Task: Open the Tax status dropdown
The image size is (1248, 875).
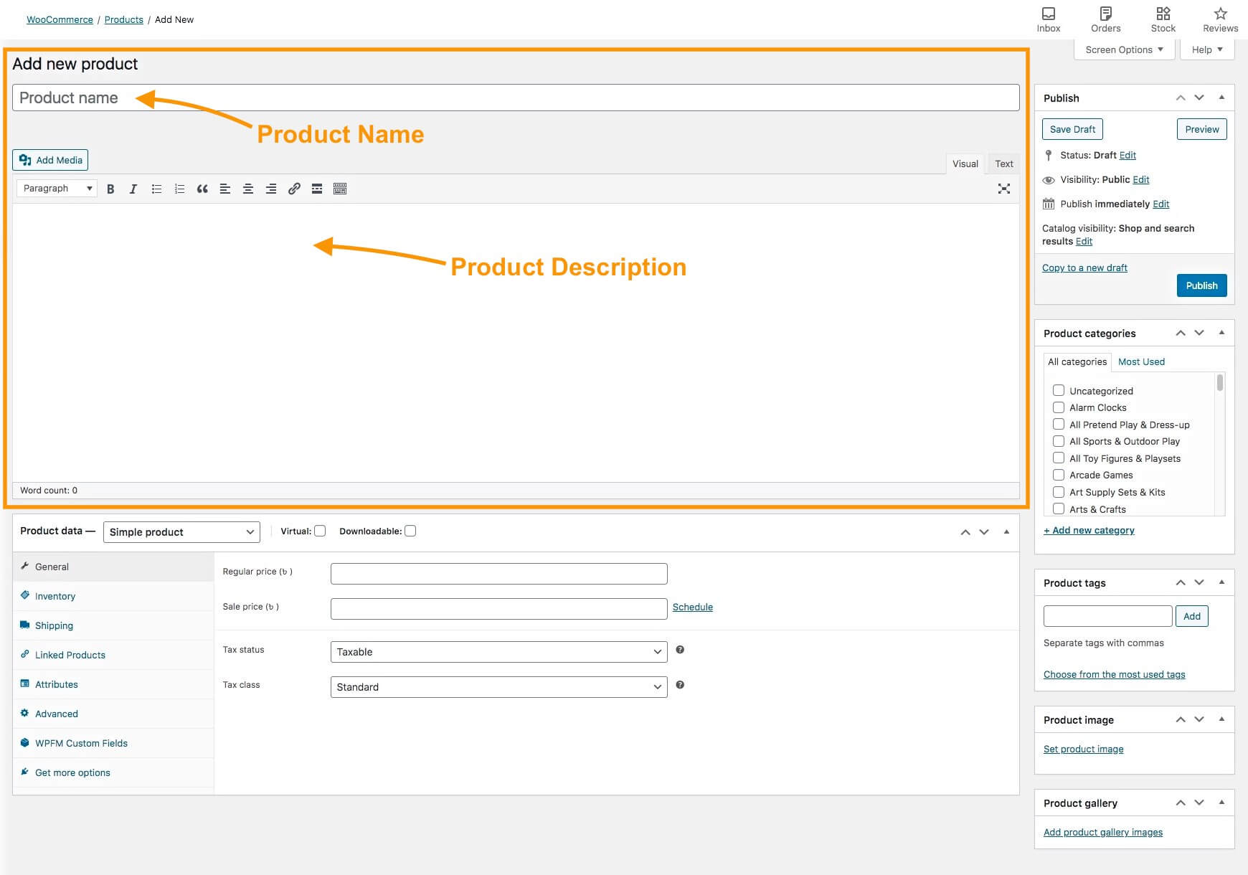Action: coord(498,652)
